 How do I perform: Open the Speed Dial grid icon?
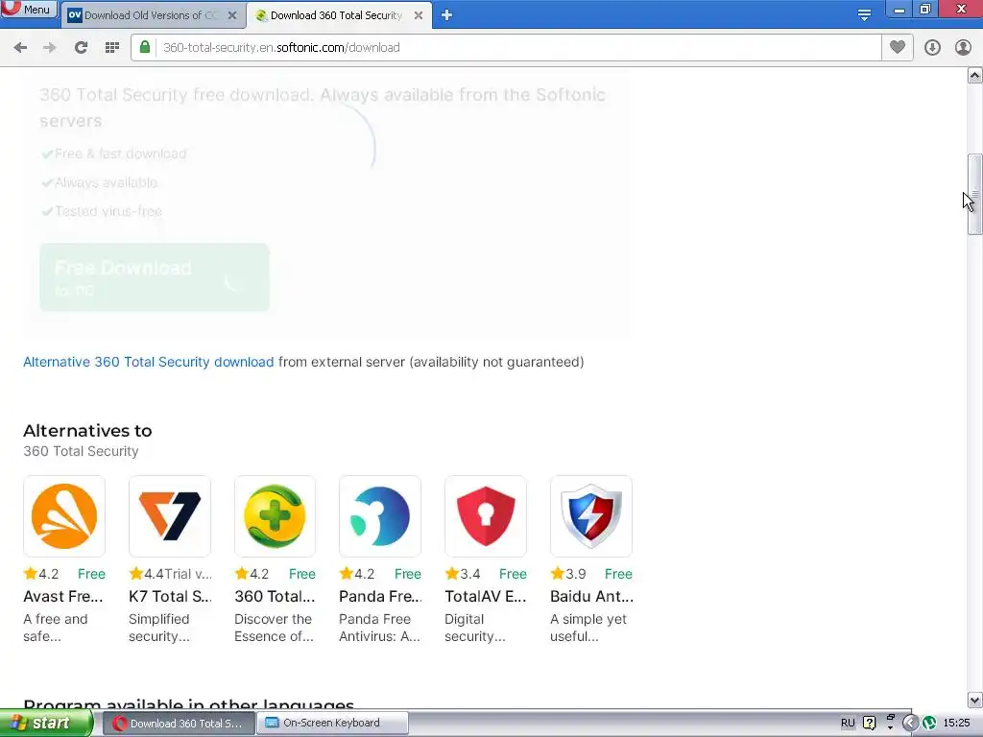coord(112,48)
